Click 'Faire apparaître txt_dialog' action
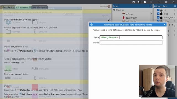Viewport: 177px width, 99px height. [46, 95]
